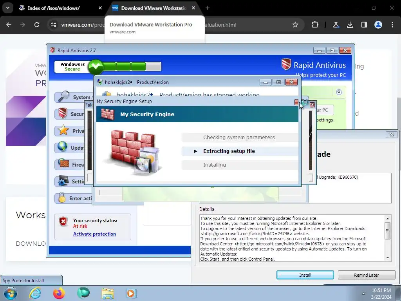This screenshot has width=401, height=301.
Task: Select the Checking system parameters step
Action: [240, 138]
